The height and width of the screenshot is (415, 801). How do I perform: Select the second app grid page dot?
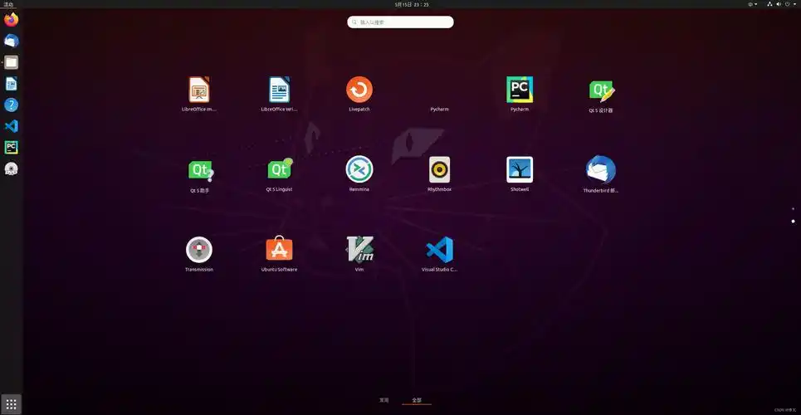[793, 222]
